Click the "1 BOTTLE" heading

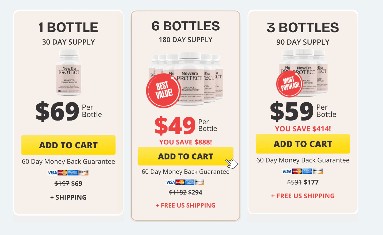[68, 28]
